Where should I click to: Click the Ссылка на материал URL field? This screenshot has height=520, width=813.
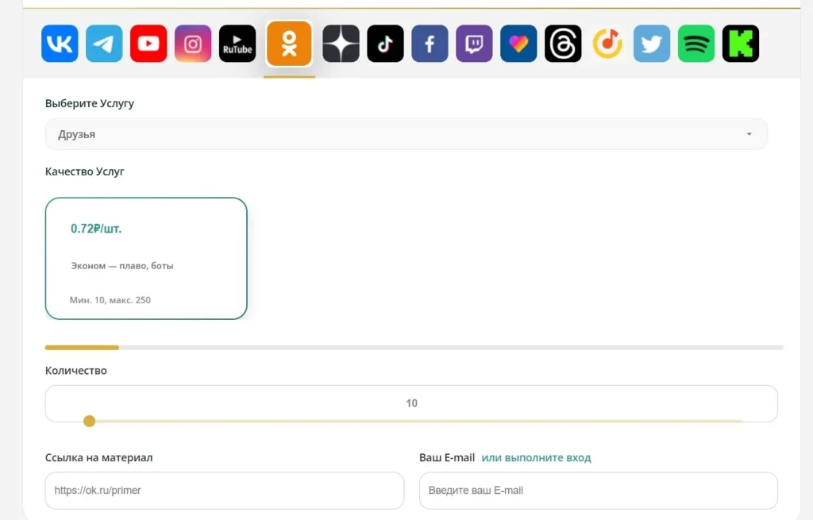(225, 491)
